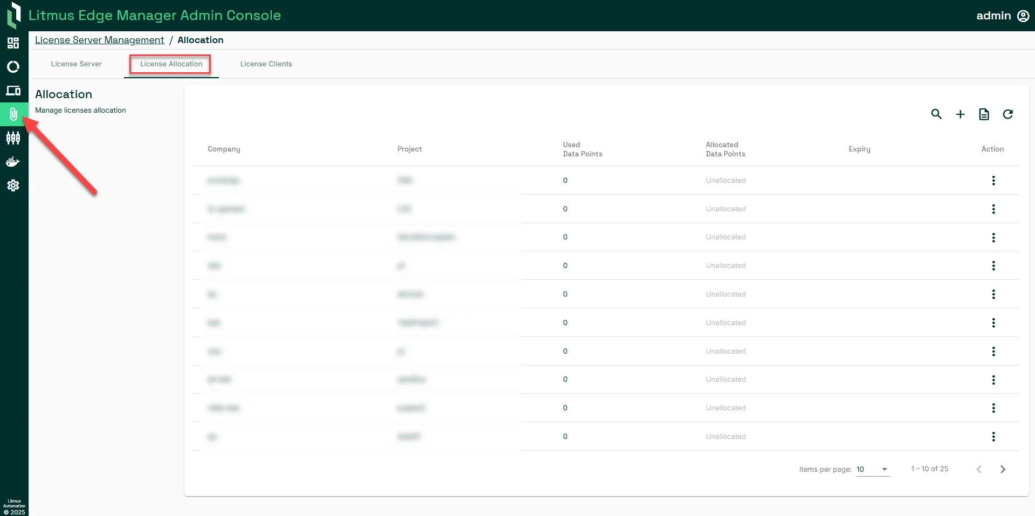The height and width of the screenshot is (516, 1035).
Task: Open action menu for third table row
Action: pos(993,237)
